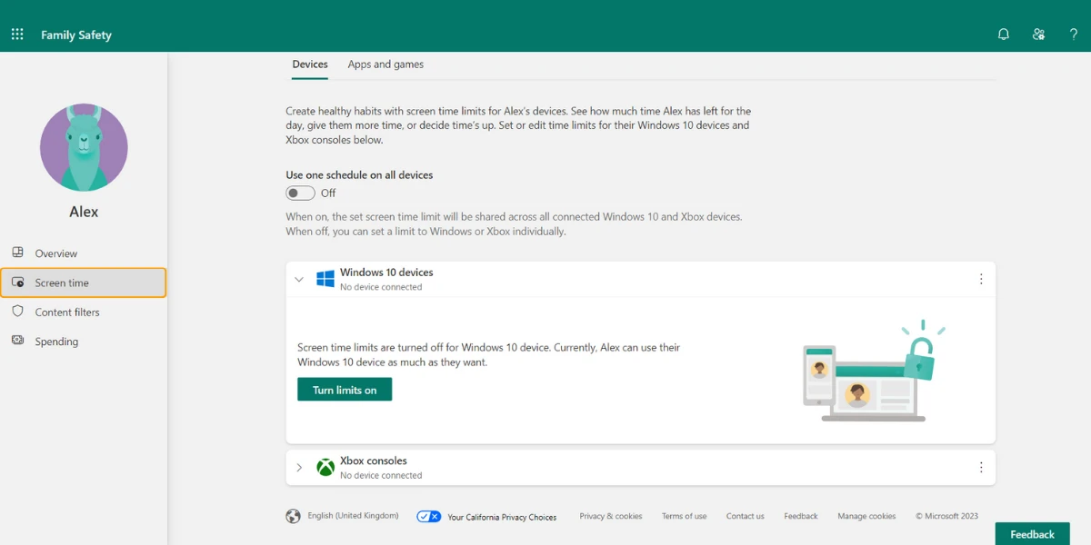Click the globe language icon
The image size is (1091, 545).
(x=293, y=516)
